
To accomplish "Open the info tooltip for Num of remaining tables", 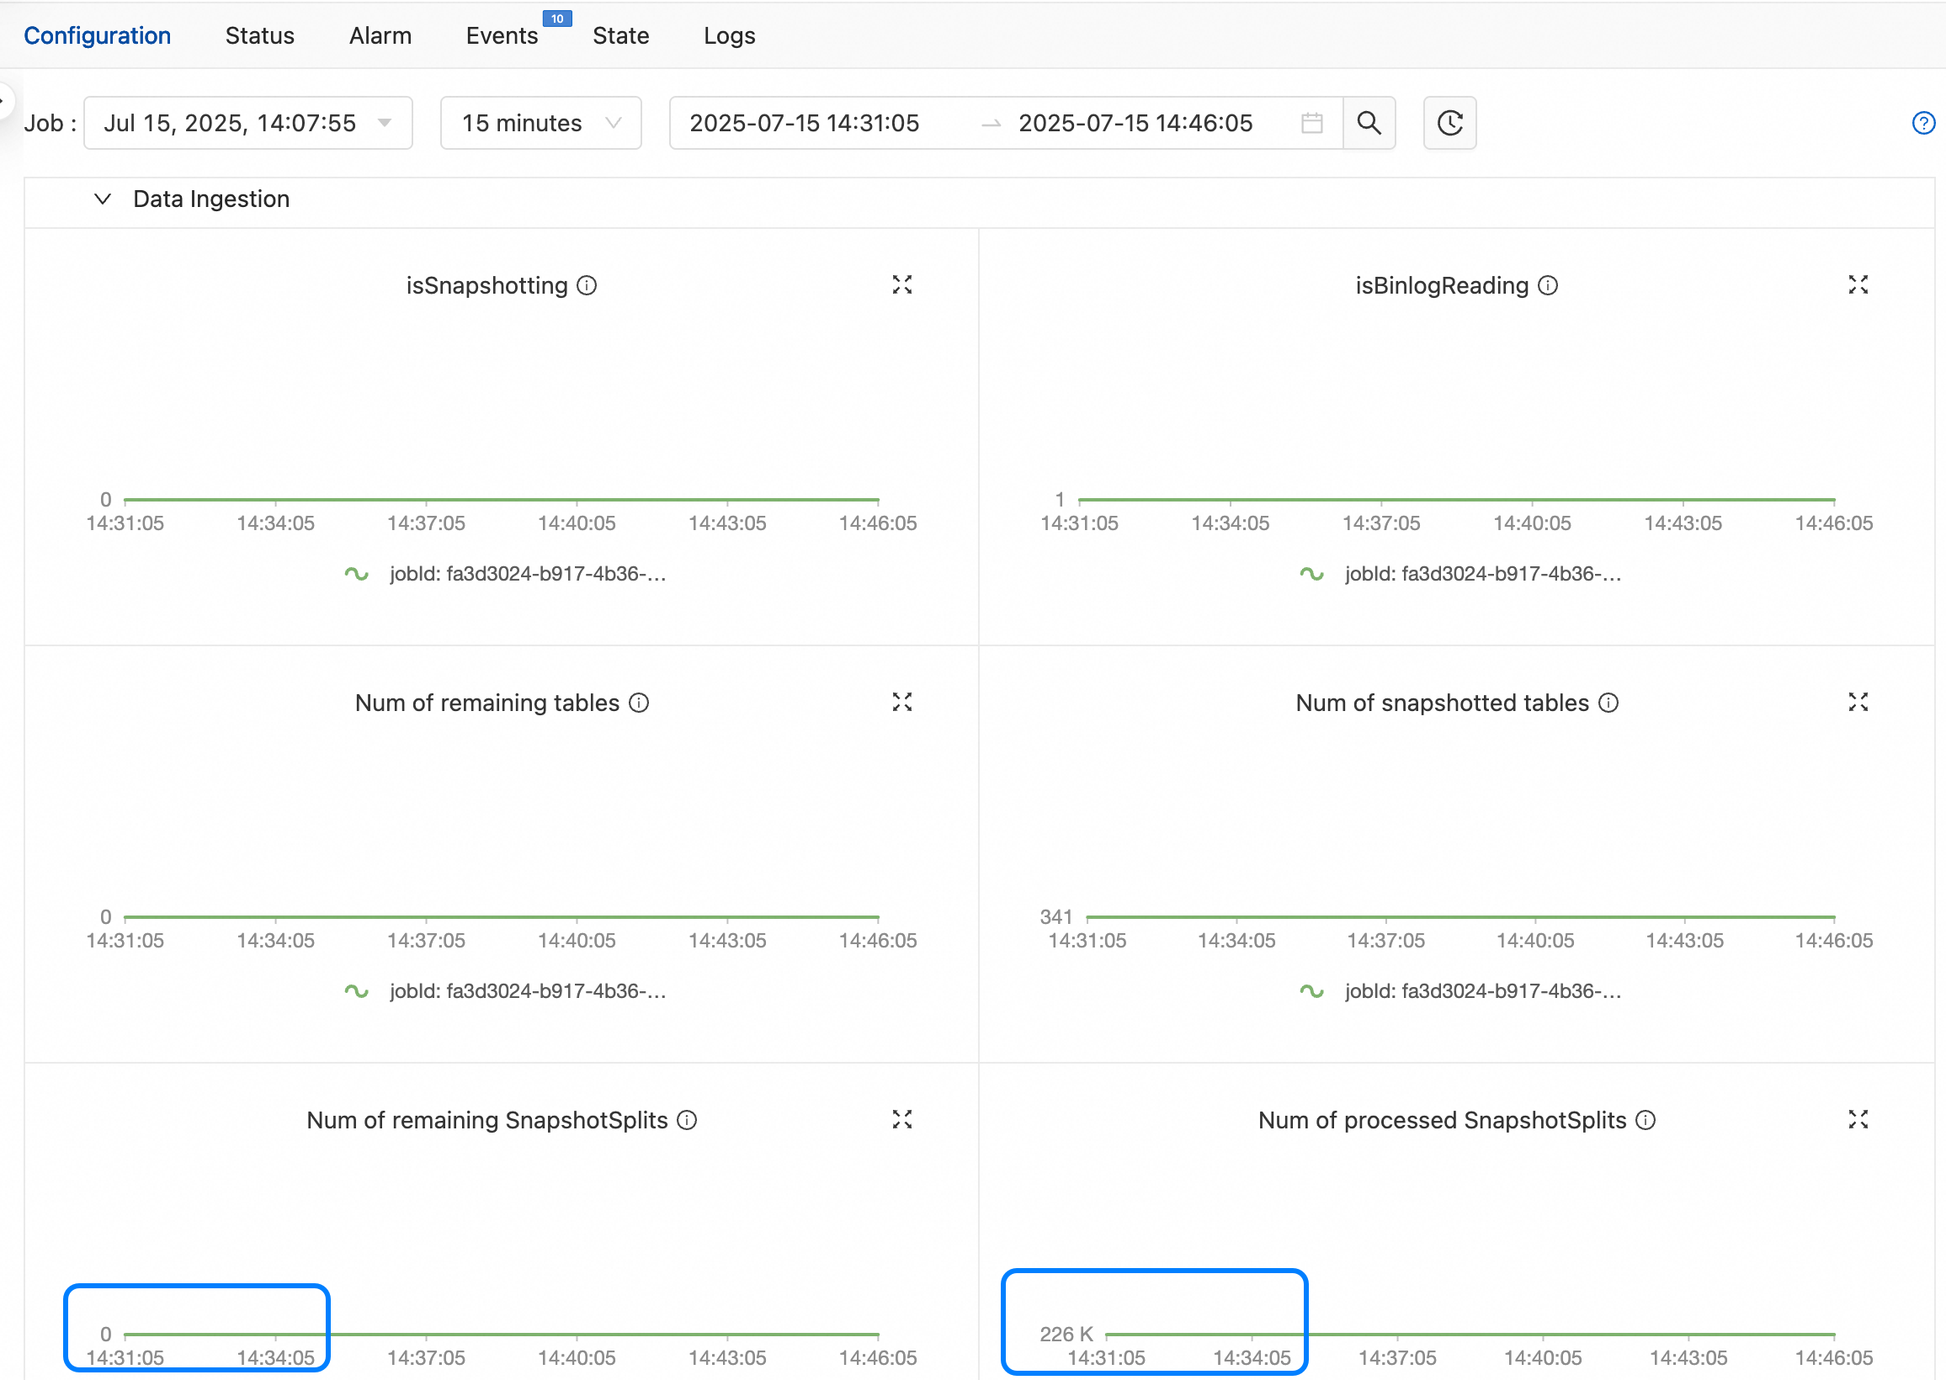I will click(636, 703).
